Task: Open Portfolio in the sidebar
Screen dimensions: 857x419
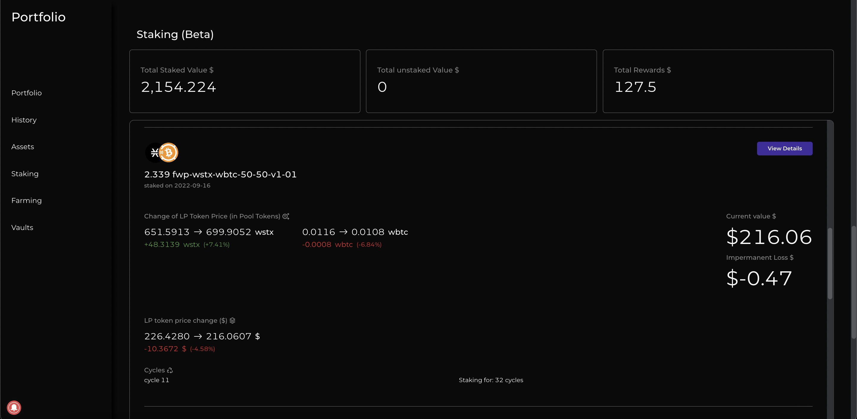Action: pos(26,93)
